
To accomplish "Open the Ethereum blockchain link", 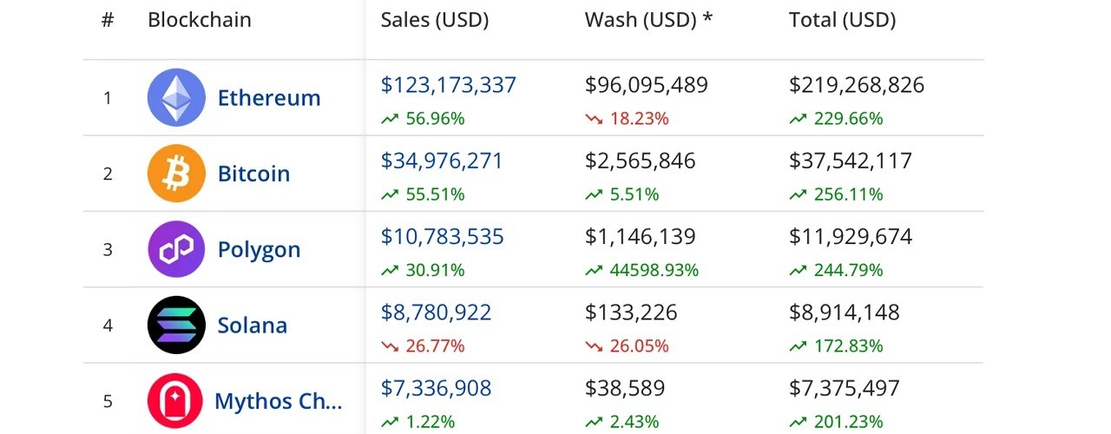I will pos(269,98).
